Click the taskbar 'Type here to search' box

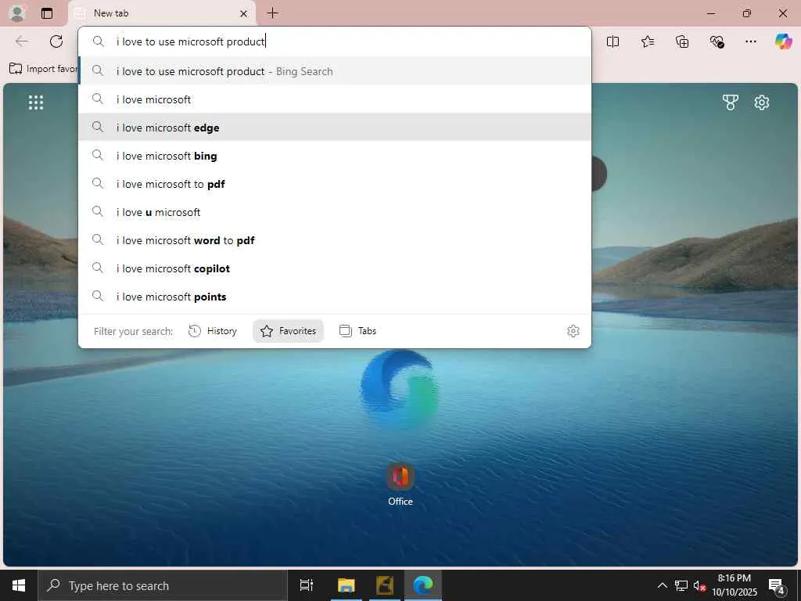(x=163, y=585)
